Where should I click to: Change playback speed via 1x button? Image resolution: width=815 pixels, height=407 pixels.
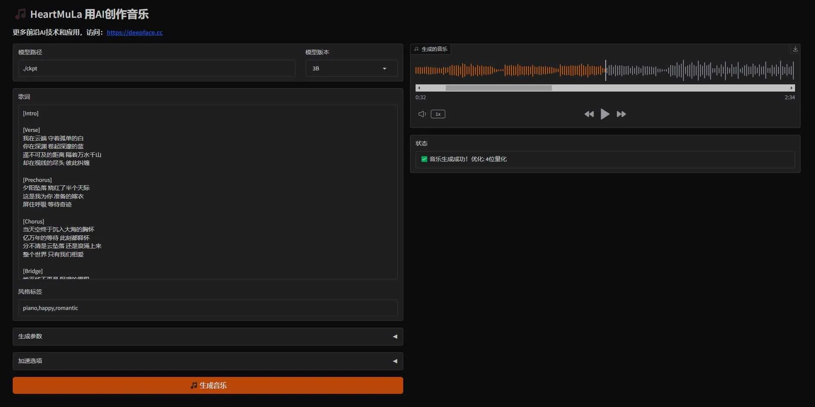[x=438, y=114]
